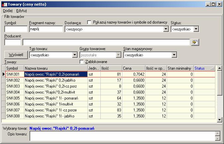Click Napój owoc."Rajski" 1l-multivit cell
The width and height of the screenshot is (224, 144).
(x=56, y=104)
